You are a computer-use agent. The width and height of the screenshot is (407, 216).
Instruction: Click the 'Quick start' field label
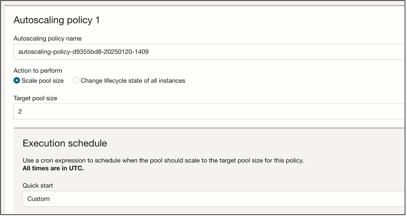pos(37,185)
